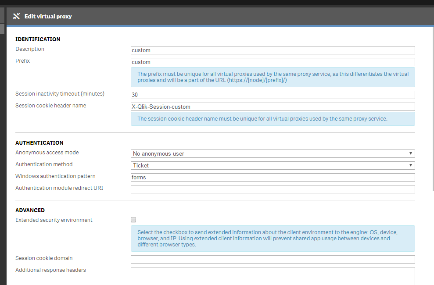Focus the Description text field
Image resolution: width=434 pixels, height=285 pixels.
tap(273, 50)
